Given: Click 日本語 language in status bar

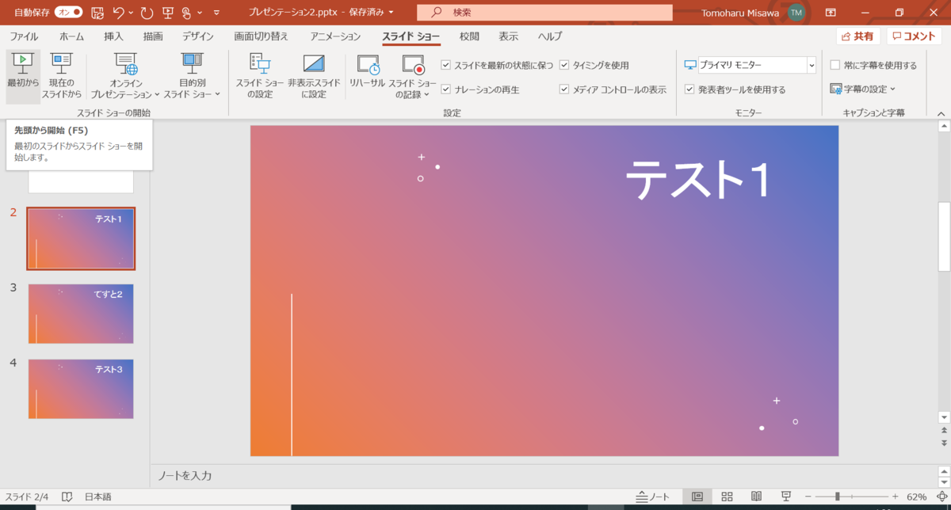Looking at the screenshot, I should (x=98, y=497).
